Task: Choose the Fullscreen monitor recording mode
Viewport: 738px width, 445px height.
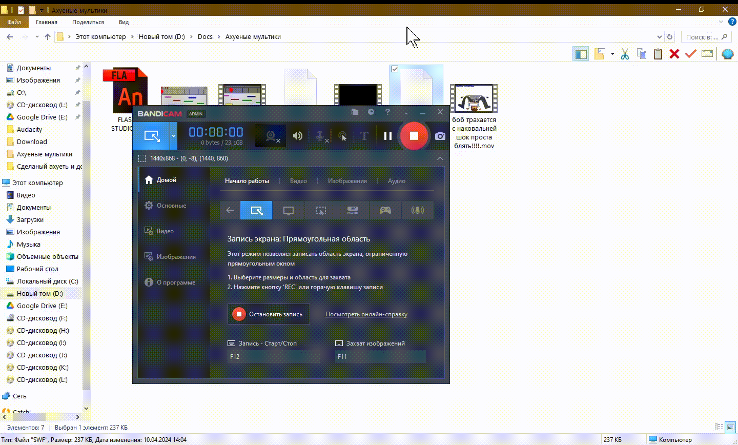Action: click(289, 210)
